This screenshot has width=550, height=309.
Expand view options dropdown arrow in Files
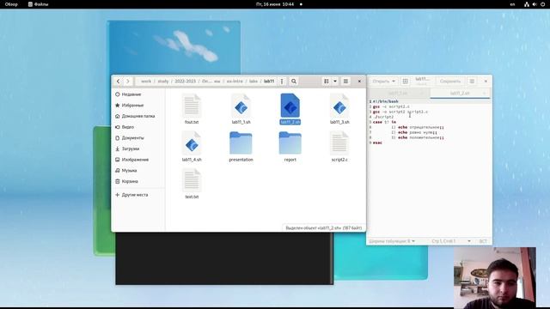coord(335,82)
